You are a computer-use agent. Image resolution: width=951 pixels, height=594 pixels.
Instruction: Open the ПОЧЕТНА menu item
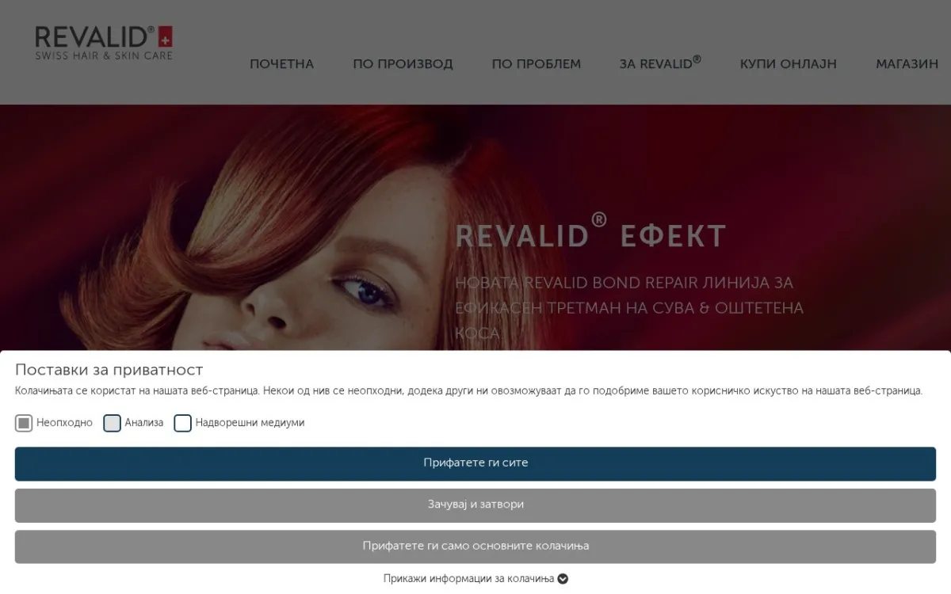(x=282, y=64)
